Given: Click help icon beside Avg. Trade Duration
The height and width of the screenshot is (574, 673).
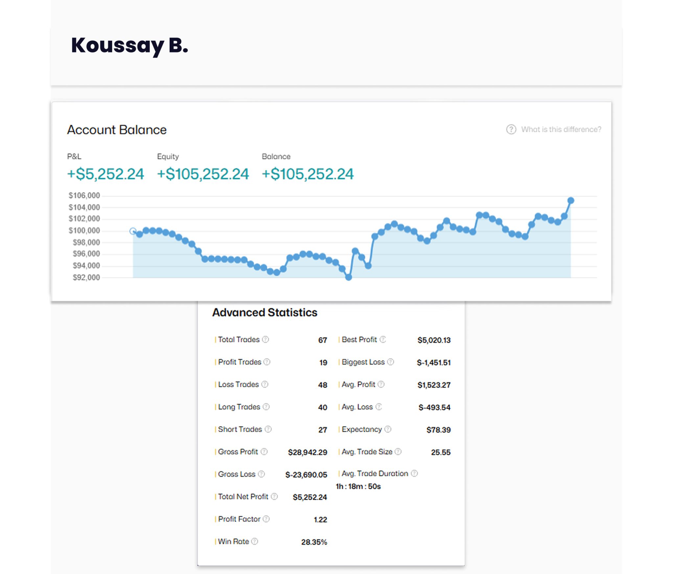Looking at the screenshot, I should 414,473.
